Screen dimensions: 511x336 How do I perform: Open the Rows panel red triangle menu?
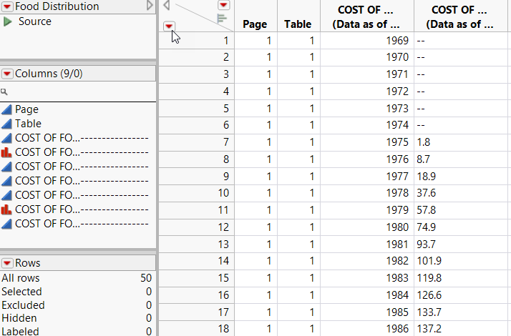pyautogui.click(x=6, y=262)
